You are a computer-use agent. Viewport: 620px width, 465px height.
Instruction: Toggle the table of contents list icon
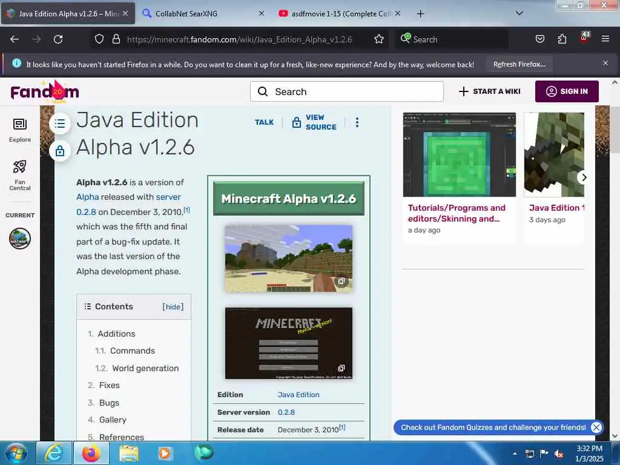tap(60, 124)
